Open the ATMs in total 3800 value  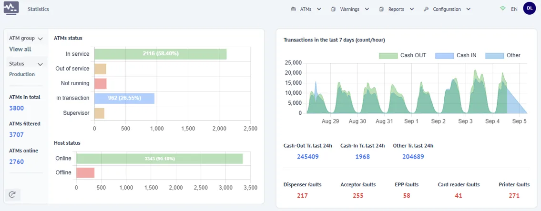tap(16, 108)
